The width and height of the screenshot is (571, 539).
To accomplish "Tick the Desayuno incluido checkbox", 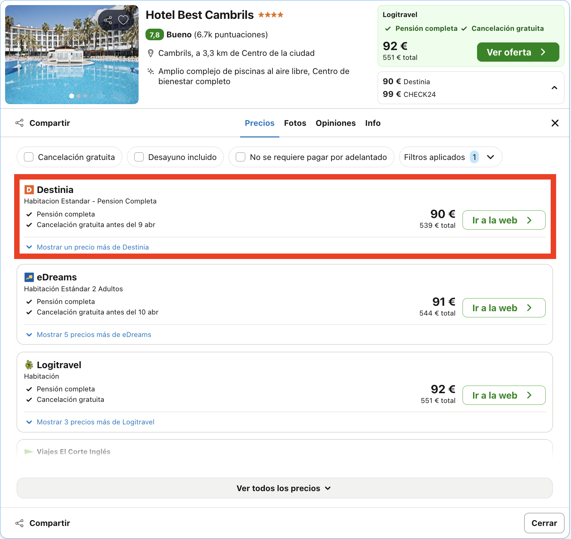I will [x=139, y=157].
